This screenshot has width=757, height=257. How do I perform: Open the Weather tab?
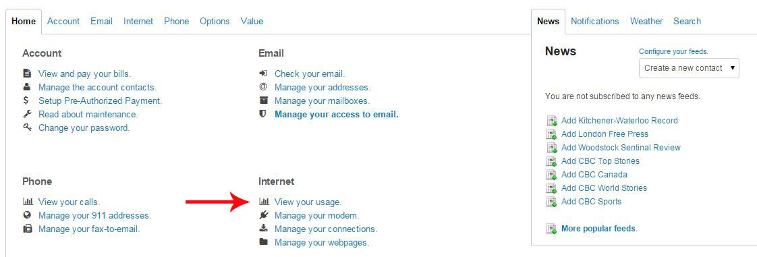click(646, 22)
